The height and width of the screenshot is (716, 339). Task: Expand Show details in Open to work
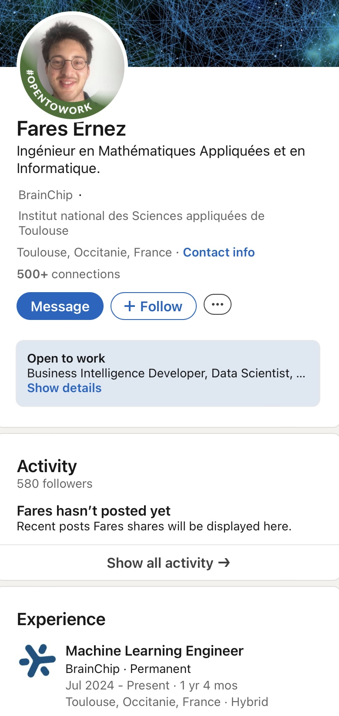(64, 388)
